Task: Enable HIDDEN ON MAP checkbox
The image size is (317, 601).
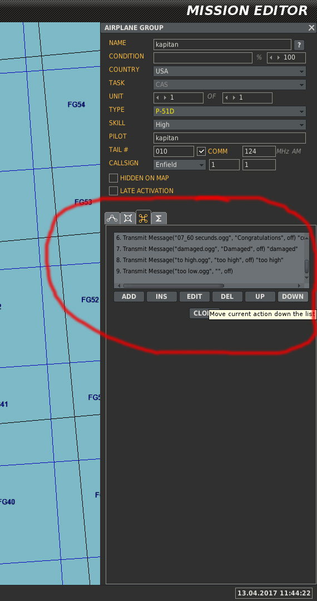Action: [113, 178]
